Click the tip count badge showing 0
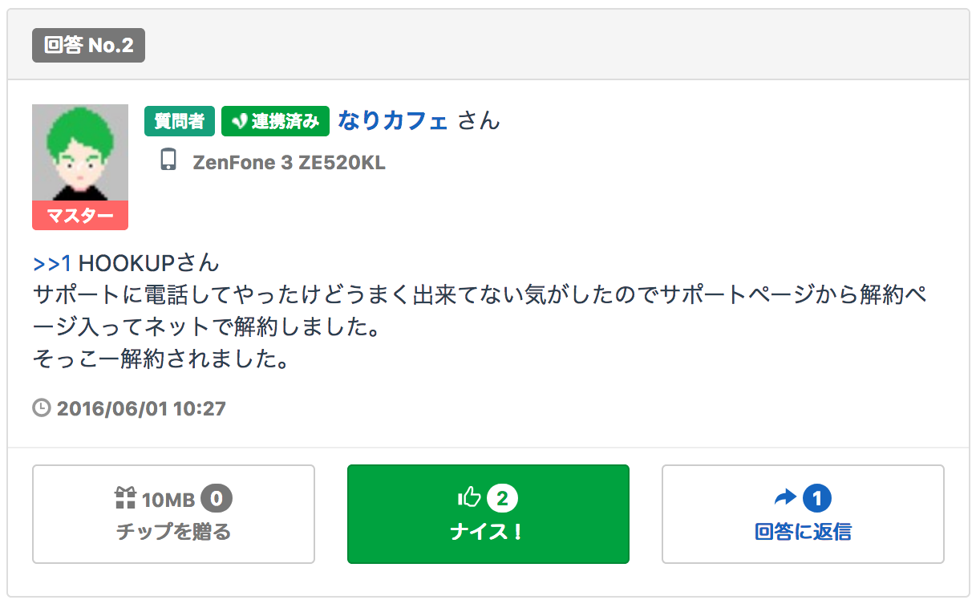980x608 pixels. tap(217, 500)
